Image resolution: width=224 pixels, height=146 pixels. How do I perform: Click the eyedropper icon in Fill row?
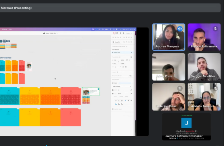[131, 90]
